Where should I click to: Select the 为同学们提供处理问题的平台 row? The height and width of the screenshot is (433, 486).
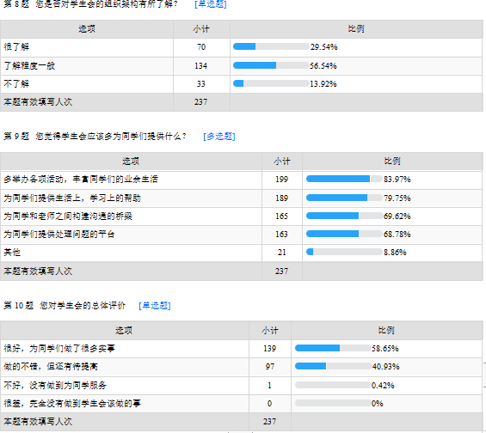tap(242, 235)
